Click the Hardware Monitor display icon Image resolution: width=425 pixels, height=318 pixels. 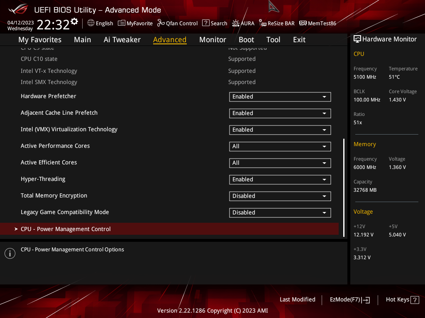[357, 39]
